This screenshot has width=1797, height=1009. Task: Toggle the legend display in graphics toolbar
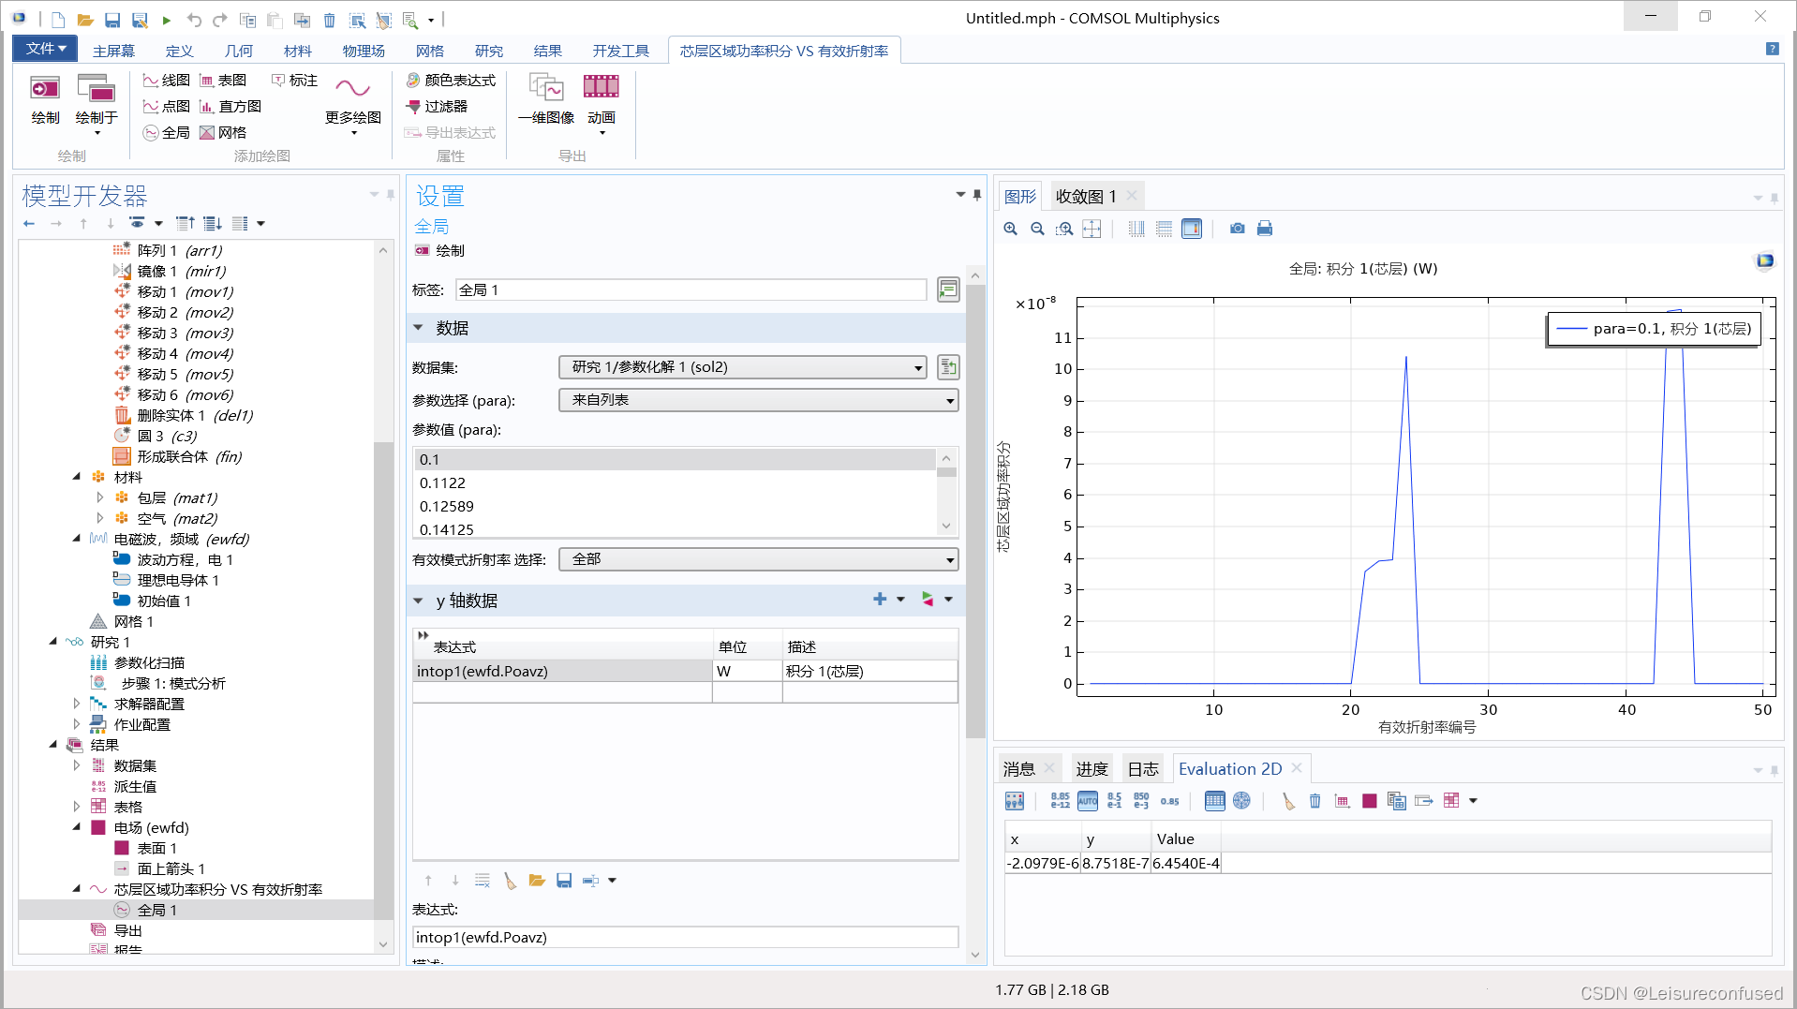(1192, 229)
